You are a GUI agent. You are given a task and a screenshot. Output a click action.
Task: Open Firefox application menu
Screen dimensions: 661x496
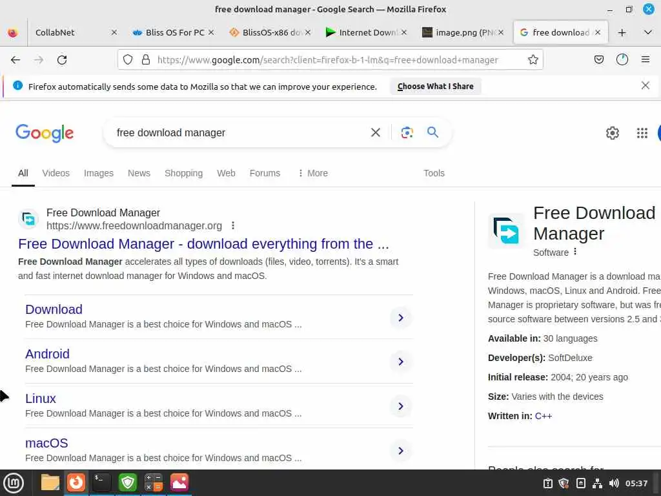[x=646, y=60]
